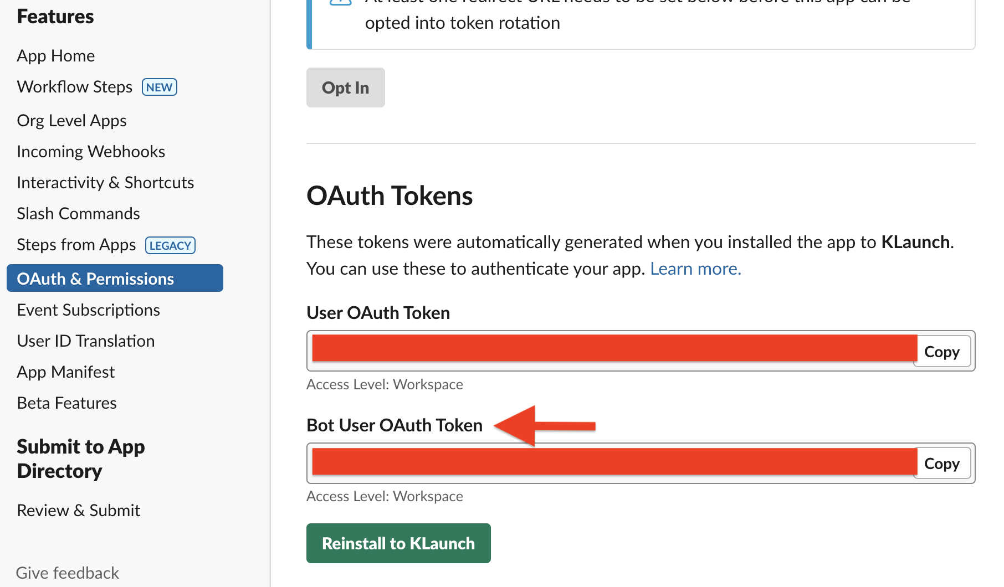Copy the Bot User OAuth Token
1004x587 pixels.
click(942, 464)
